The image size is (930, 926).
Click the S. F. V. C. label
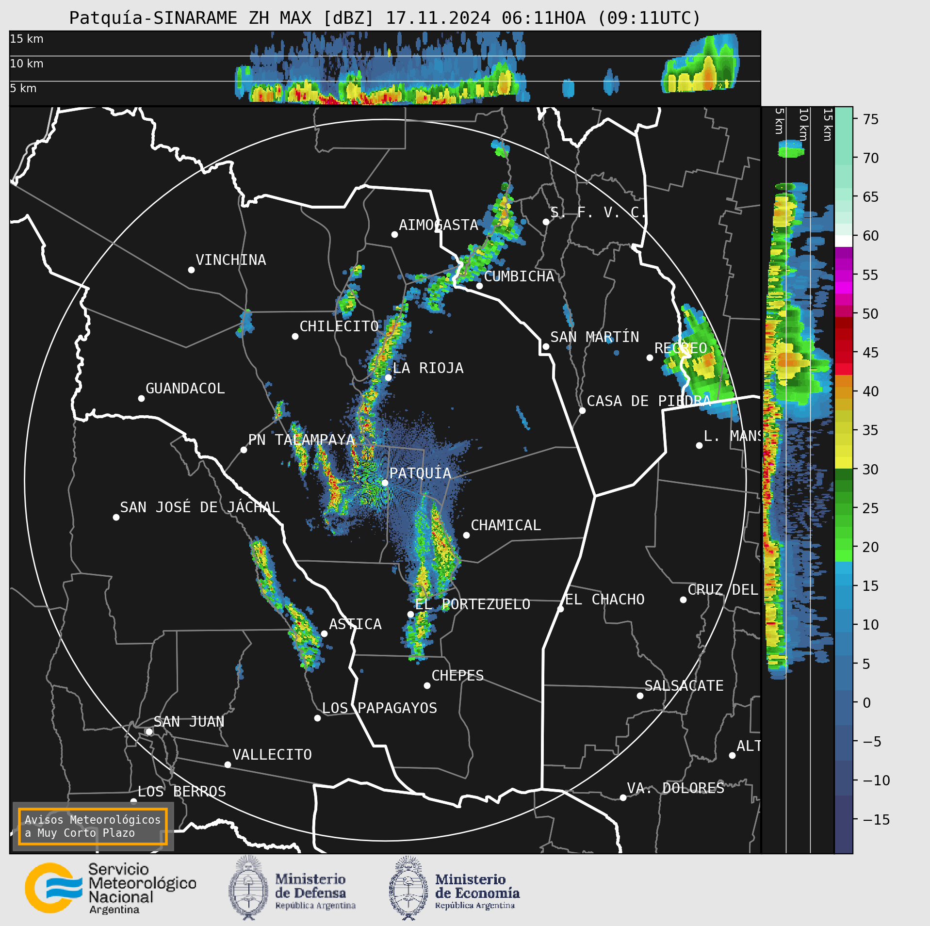pyautogui.click(x=598, y=212)
